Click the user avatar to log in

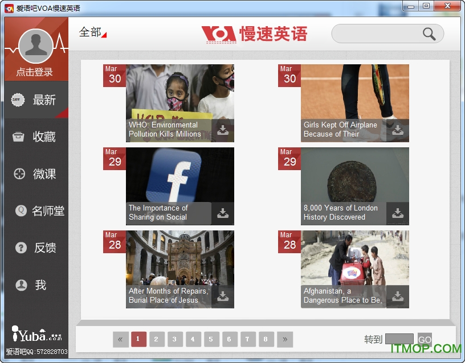36,46
